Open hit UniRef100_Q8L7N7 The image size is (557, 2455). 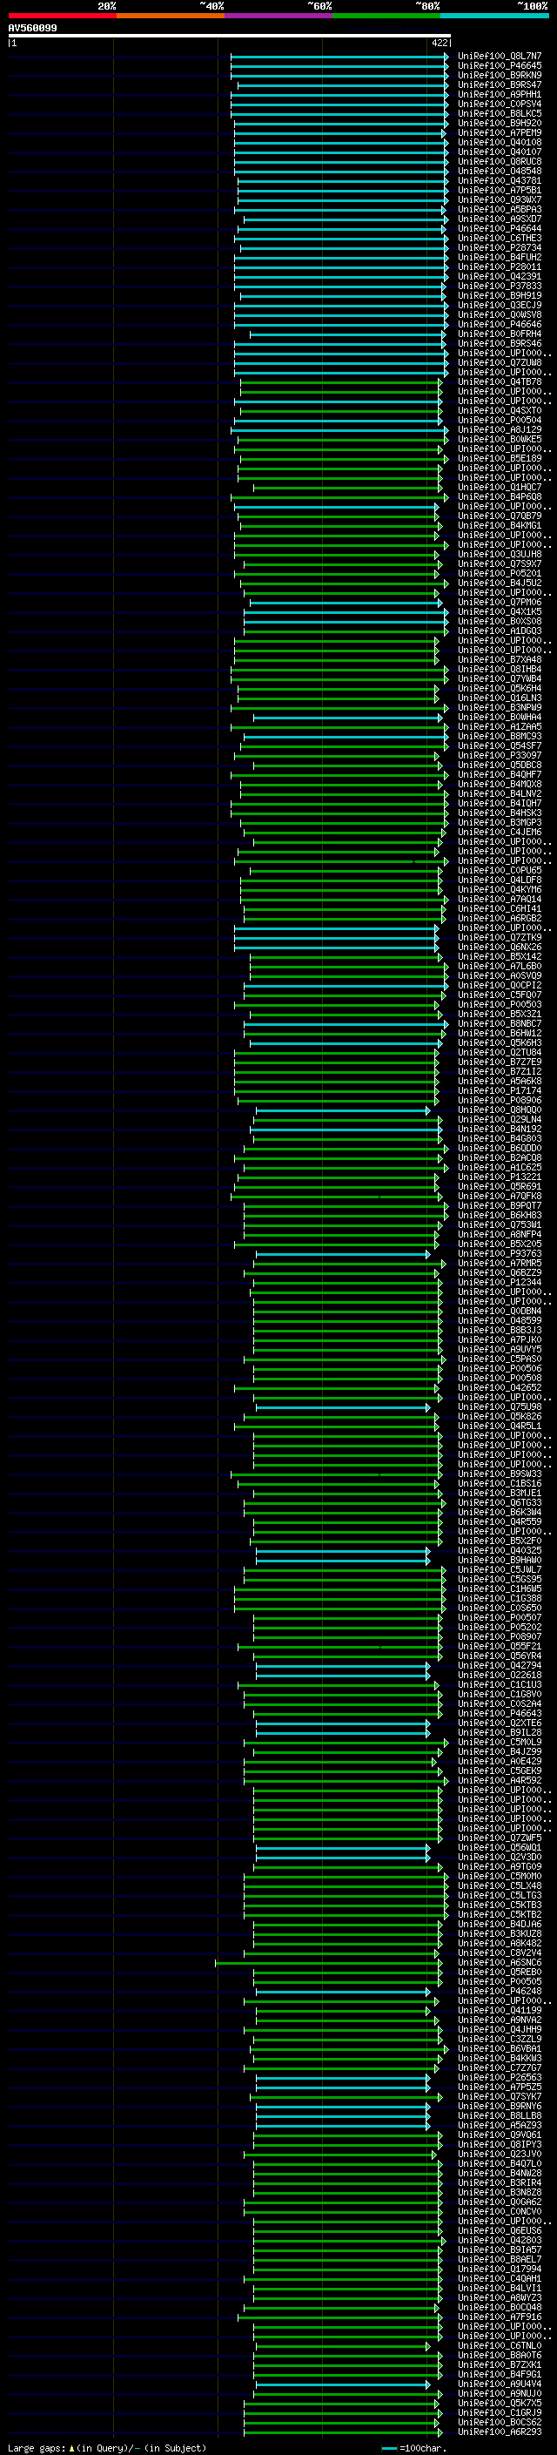point(500,57)
